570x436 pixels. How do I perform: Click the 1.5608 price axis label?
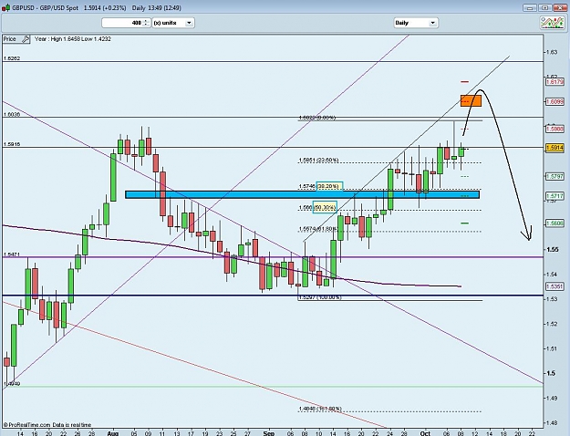coord(554,223)
